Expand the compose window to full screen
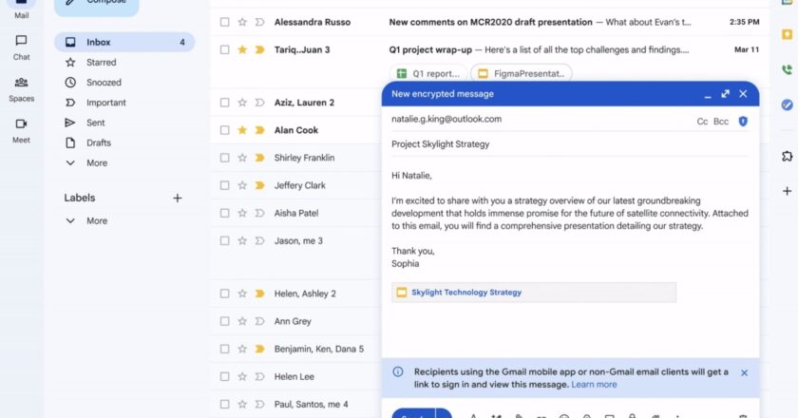The width and height of the screenshot is (798, 418). pyautogui.click(x=726, y=94)
